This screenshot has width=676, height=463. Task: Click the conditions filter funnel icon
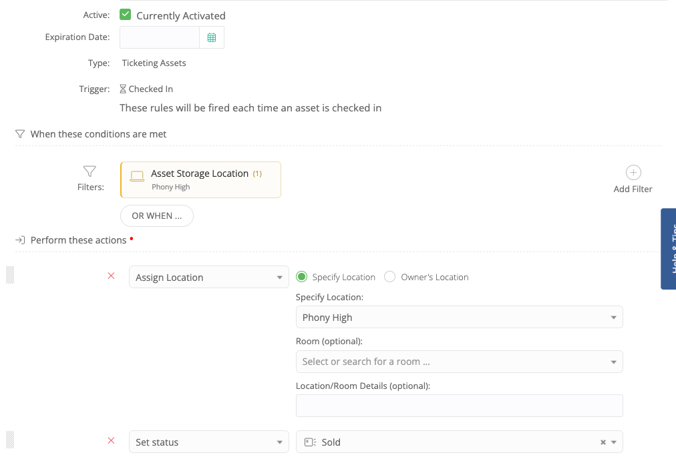[x=20, y=134]
